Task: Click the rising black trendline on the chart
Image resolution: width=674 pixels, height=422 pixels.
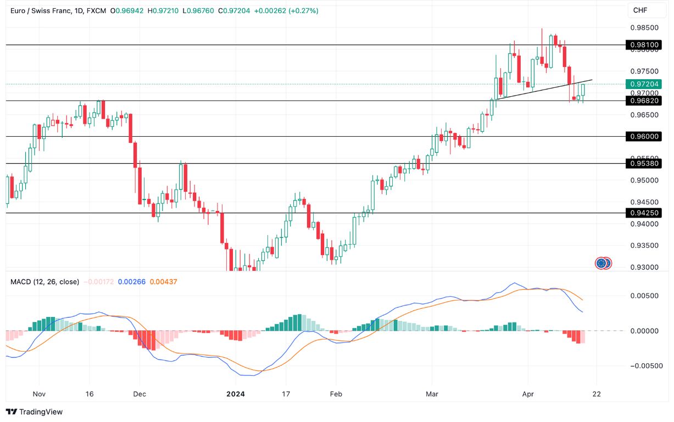Action: coord(544,91)
